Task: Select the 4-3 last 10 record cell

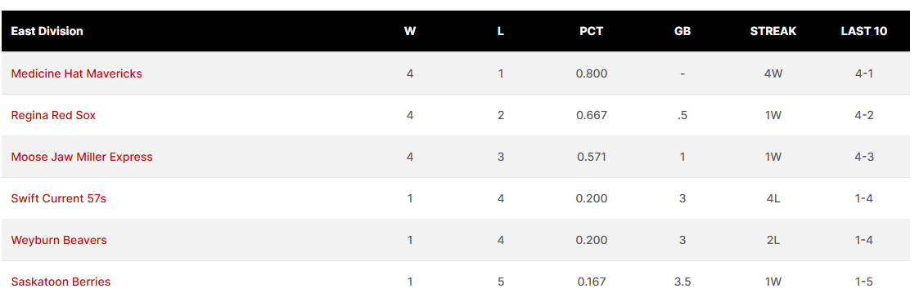Action: 864,157
